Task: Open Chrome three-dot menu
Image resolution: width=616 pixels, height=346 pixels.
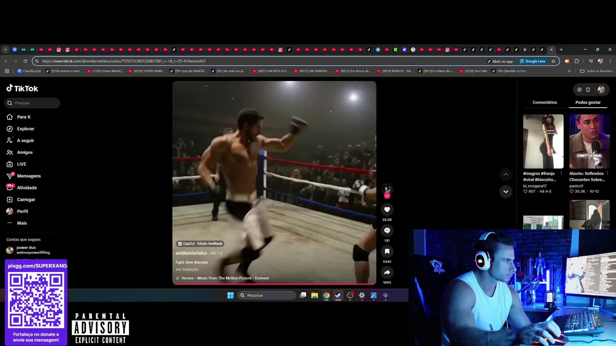Action: (610, 61)
